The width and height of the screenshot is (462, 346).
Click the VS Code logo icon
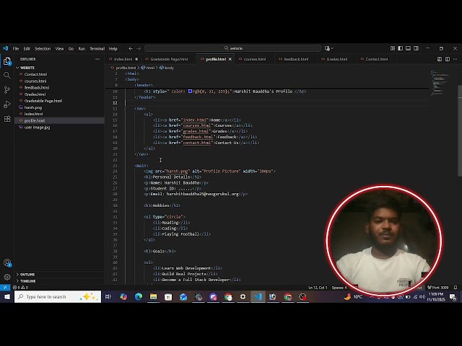[5, 48]
